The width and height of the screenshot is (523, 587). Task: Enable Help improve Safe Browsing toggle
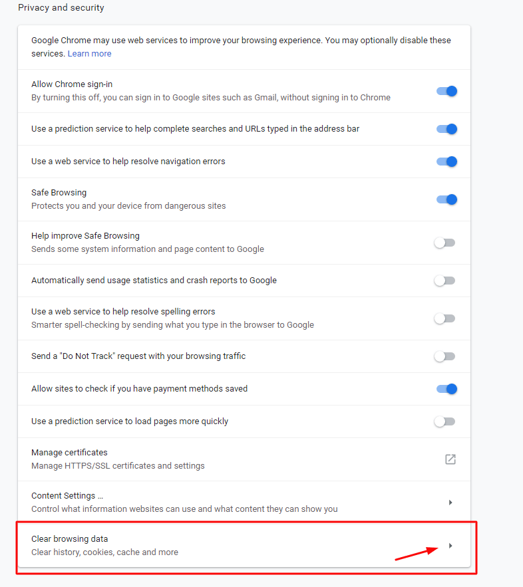coord(444,243)
